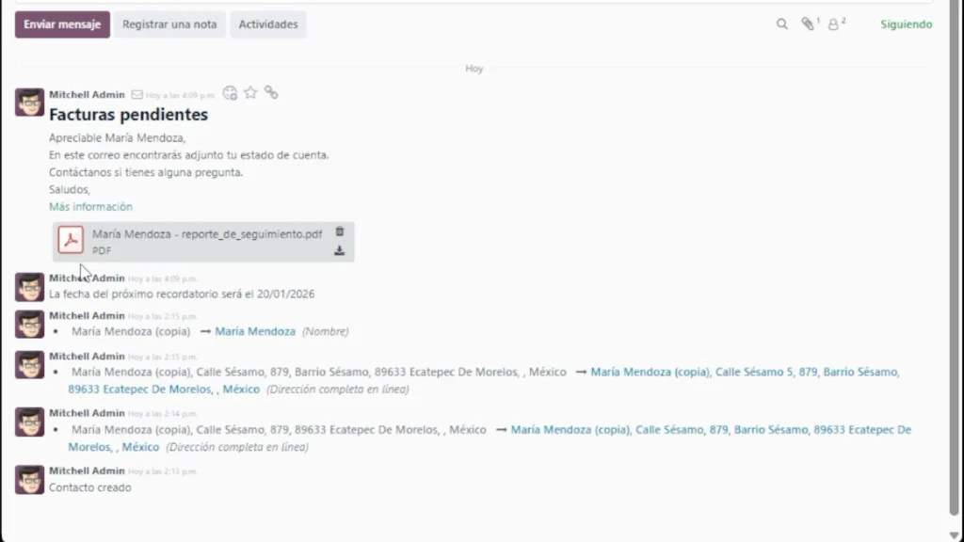Switch to Registrar una nota
The width and height of the screenshot is (964, 542).
169,24
